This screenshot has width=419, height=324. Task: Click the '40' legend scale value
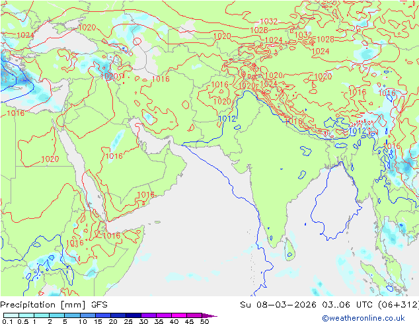174,321
